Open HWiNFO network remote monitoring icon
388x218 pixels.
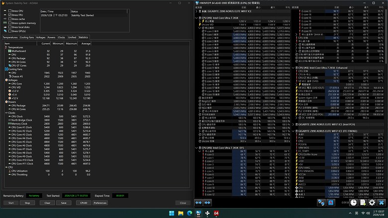[x=321, y=203]
